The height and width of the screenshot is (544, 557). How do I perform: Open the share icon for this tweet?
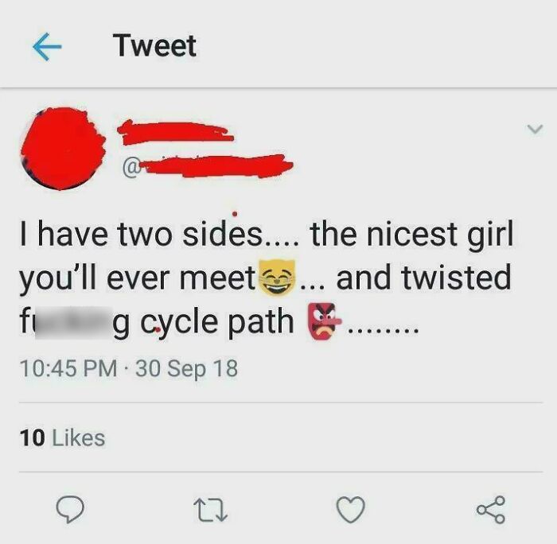pos(491,510)
